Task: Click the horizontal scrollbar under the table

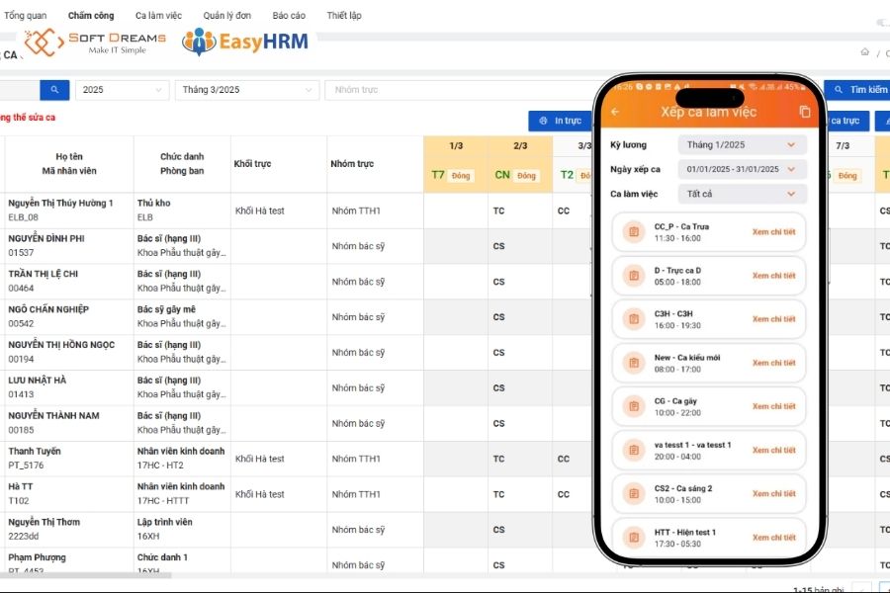Action: pos(85,575)
